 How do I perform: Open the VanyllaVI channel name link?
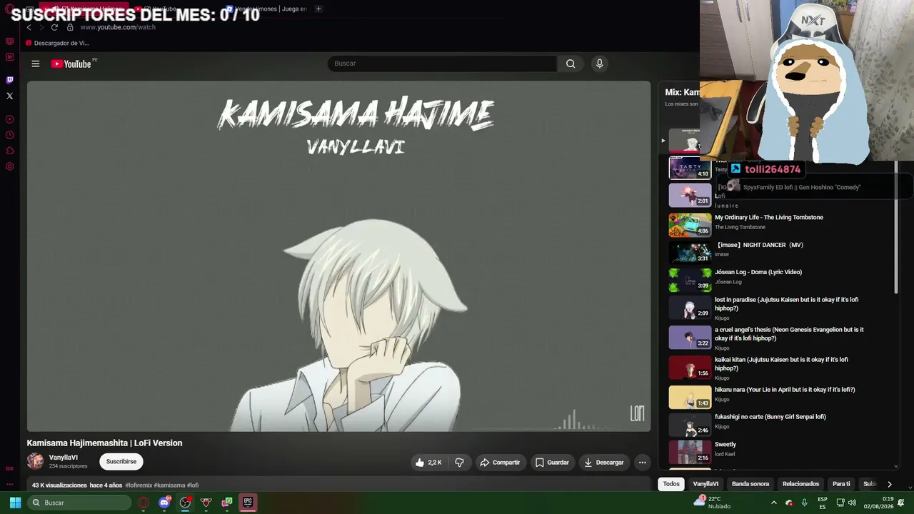point(64,458)
